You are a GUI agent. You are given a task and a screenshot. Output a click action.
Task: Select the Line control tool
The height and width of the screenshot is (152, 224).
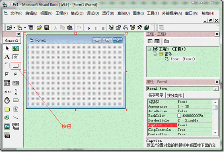point(16,118)
